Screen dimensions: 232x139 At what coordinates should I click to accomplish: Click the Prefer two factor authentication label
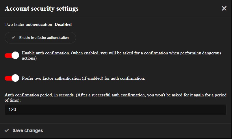[83, 78]
